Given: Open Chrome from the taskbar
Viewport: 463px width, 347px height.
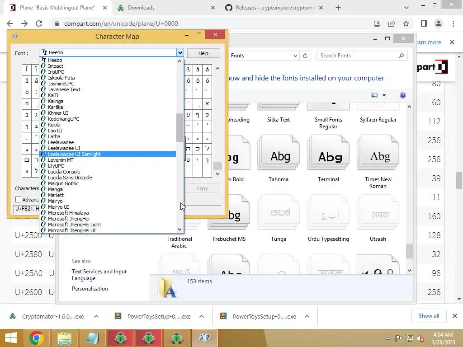Looking at the screenshot, I should point(37,338).
